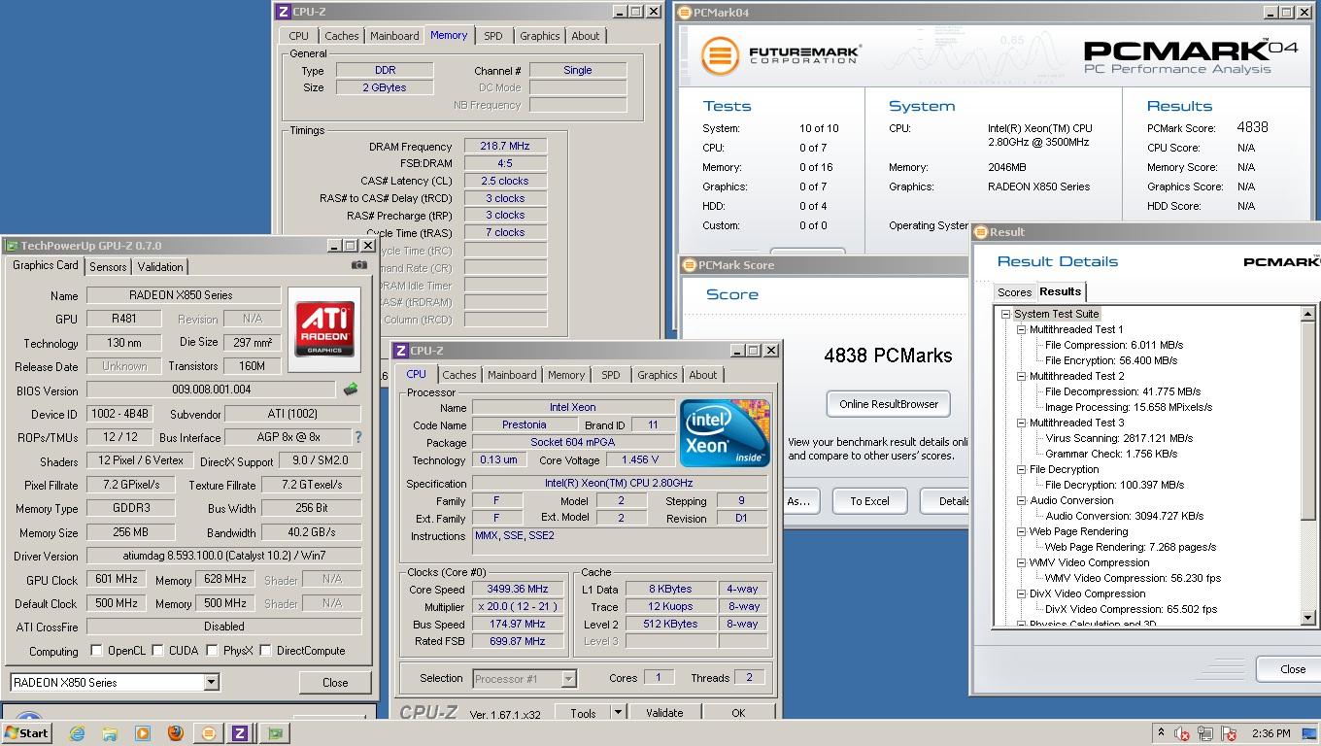Image resolution: width=1321 pixels, height=746 pixels.
Task: Collapse the WMV Video Compression node
Action: [x=1021, y=562]
